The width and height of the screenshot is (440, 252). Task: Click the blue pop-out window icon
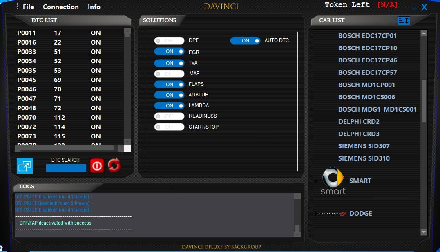tap(25, 166)
